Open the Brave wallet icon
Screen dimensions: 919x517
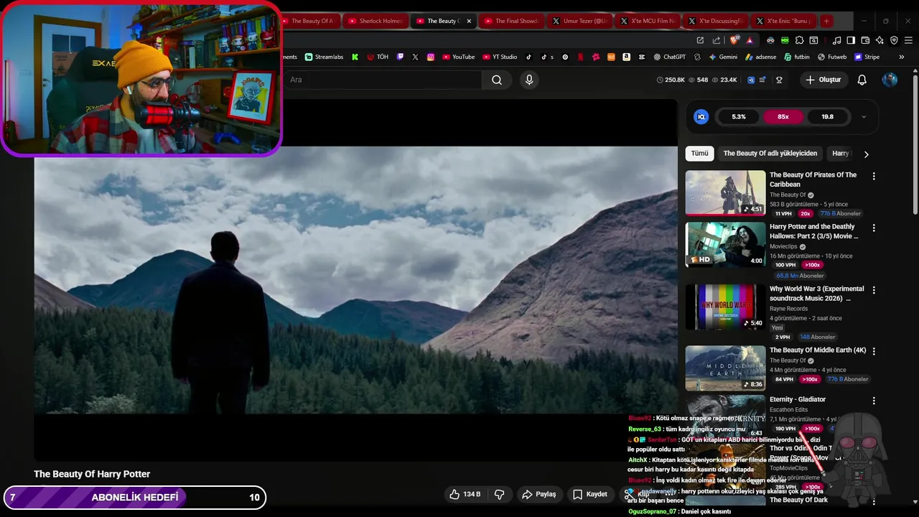(865, 40)
